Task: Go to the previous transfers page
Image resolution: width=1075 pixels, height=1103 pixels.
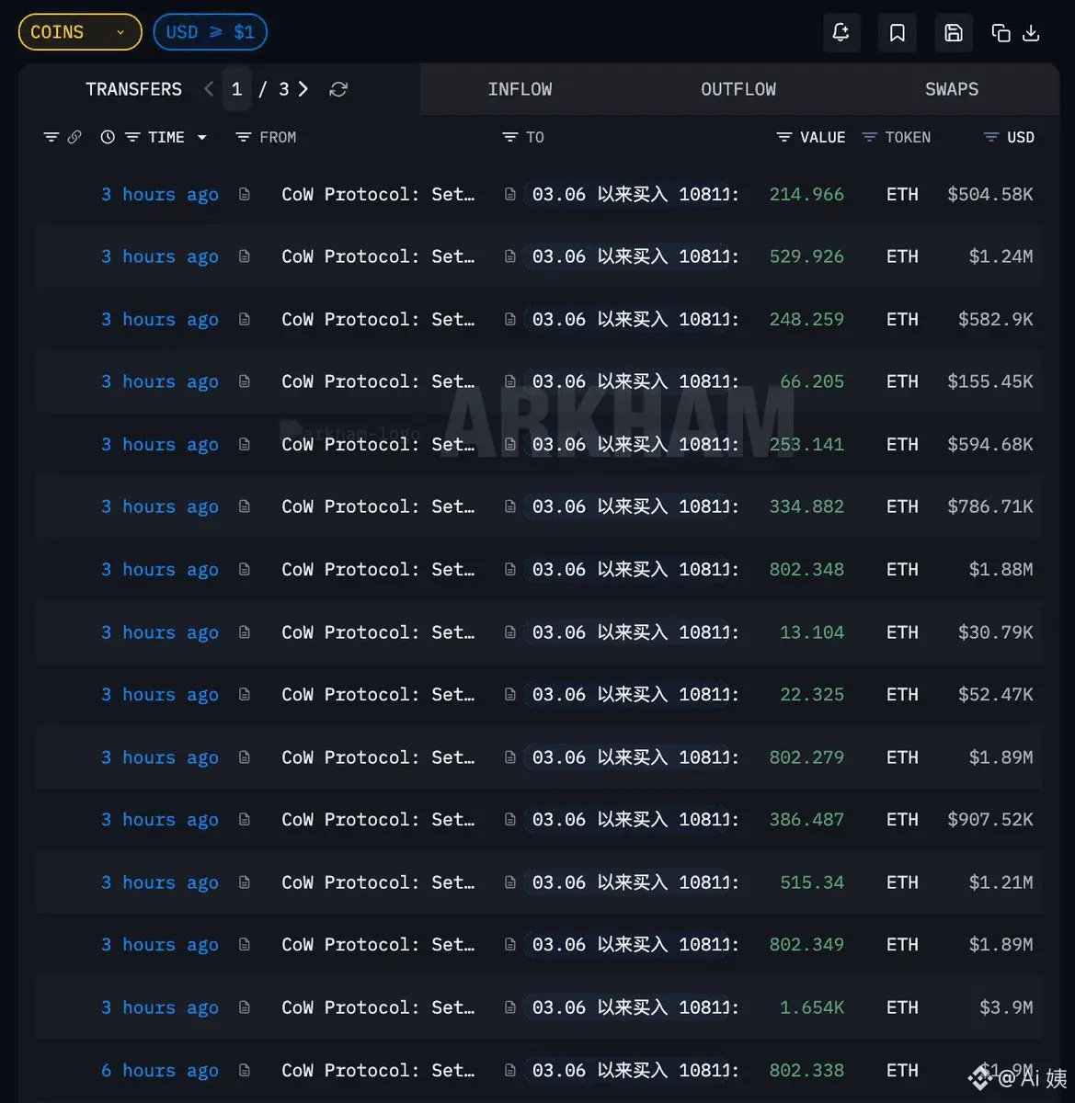Action: [209, 89]
